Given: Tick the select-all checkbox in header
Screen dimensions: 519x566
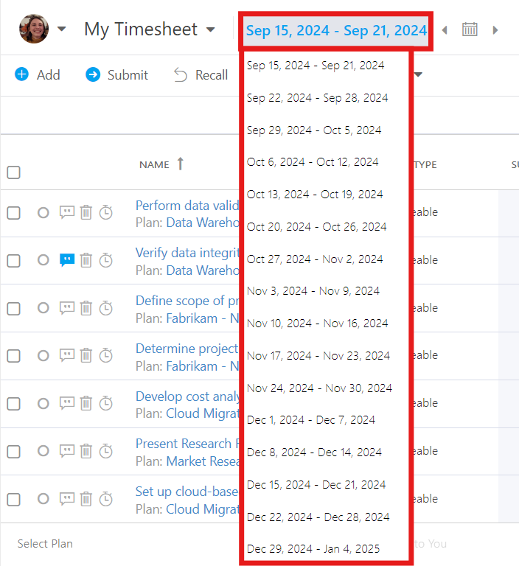Looking at the screenshot, I should [14, 172].
